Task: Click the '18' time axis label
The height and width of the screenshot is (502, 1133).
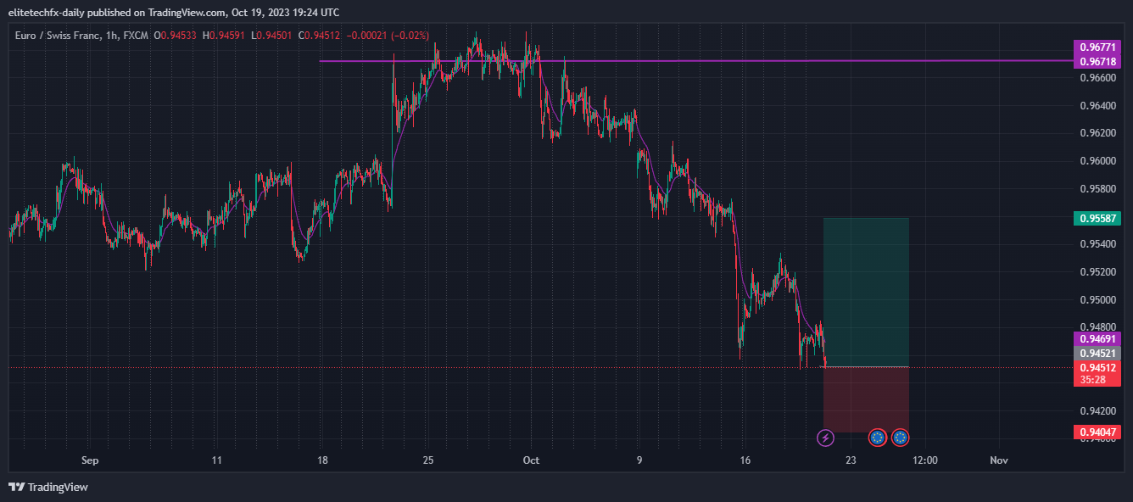Action: coord(321,460)
